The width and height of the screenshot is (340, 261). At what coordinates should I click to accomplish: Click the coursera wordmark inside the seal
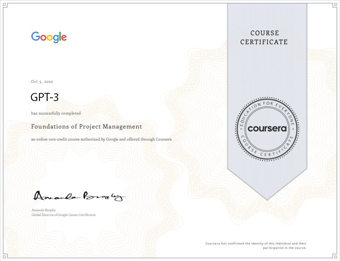[x=267, y=128]
